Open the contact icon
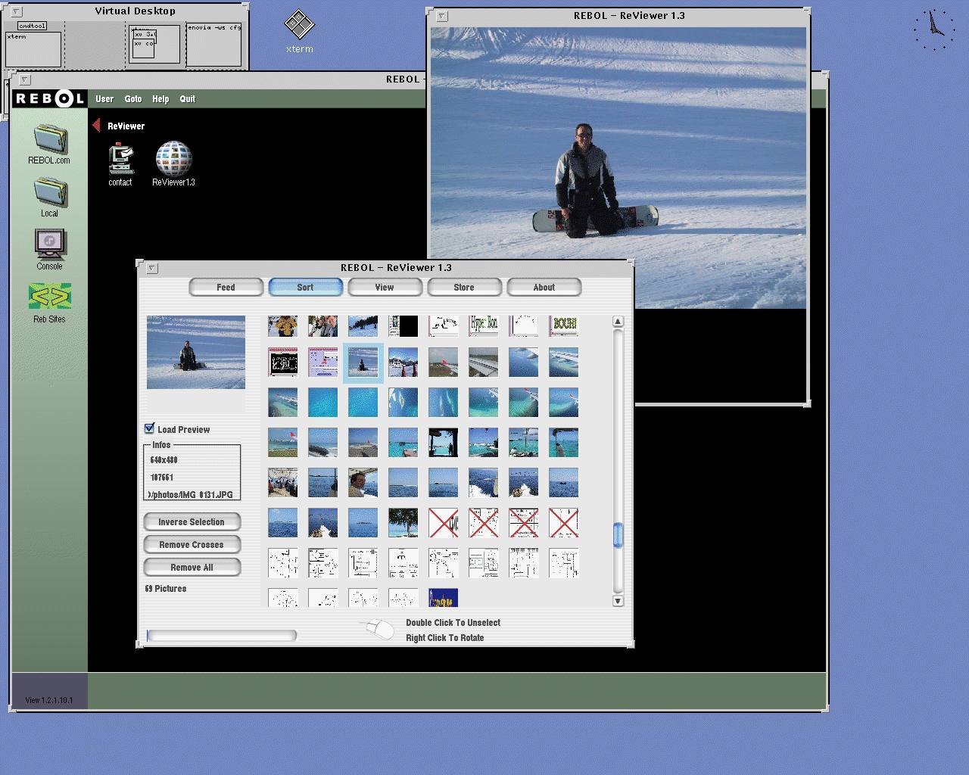The image size is (969, 775). pos(120,158)
